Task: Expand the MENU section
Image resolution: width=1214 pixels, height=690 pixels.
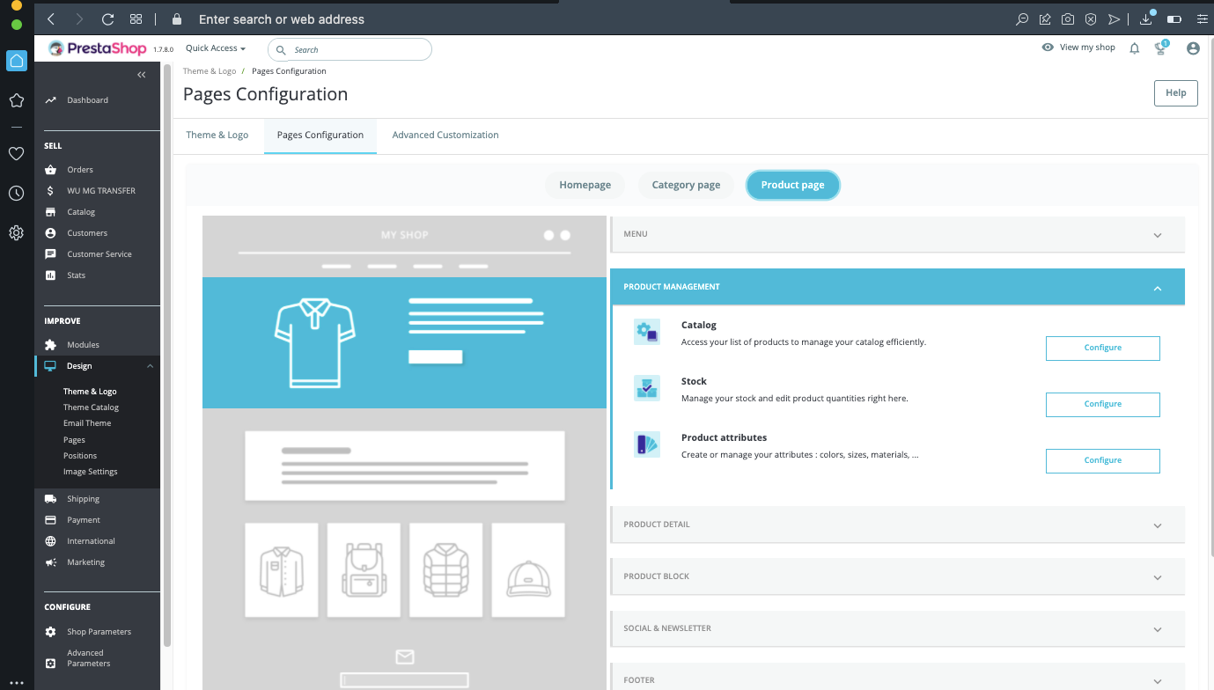Action: click(x=898, y=234)
